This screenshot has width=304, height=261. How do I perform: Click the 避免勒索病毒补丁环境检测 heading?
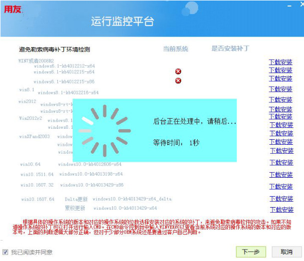54,49
